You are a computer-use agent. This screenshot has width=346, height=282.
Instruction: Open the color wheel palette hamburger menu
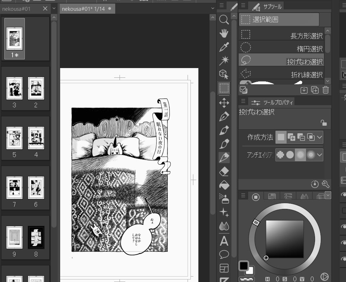[243, 195]
